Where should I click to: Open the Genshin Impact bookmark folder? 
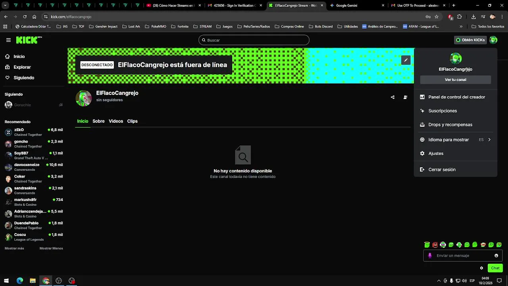tap(104, 27)
